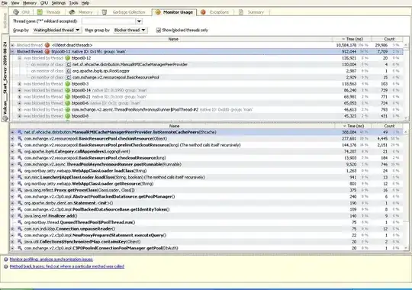Viewport: 412px width, 290px height.
Task: Click method icon of checkinResource
Action: pyautogui.click(x=20, y=139)
